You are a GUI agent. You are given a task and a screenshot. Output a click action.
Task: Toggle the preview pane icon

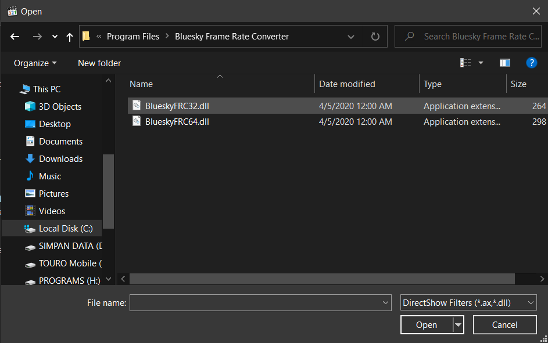click(x=504, y=63)
